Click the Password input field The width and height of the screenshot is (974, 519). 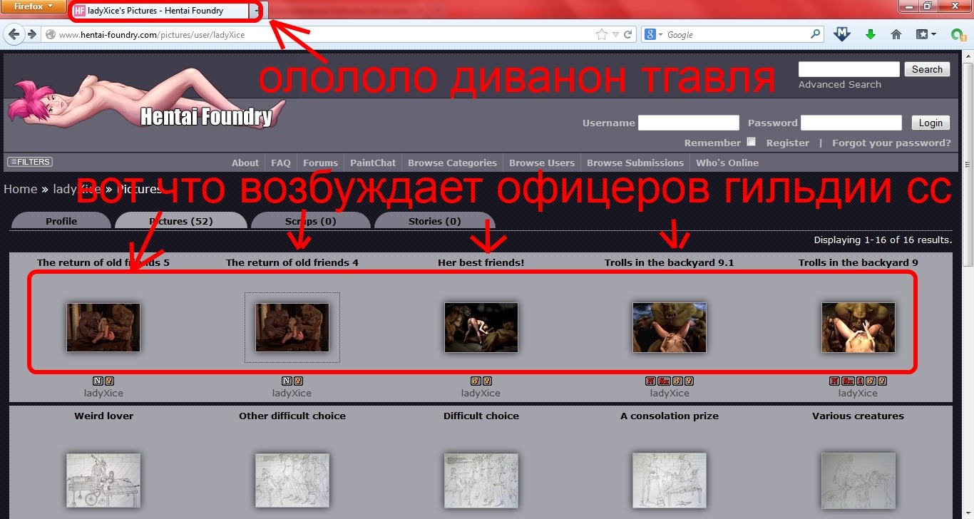pos(851,123)
